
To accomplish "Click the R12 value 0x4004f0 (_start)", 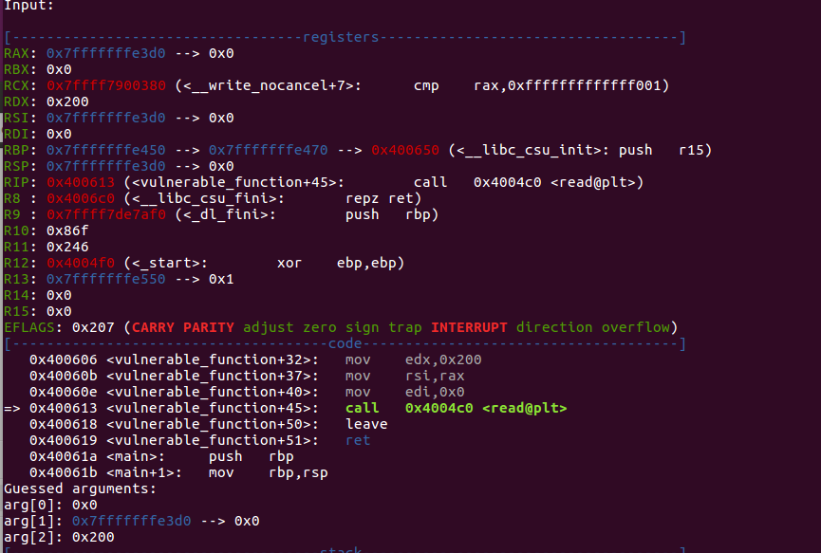I will 81,263.
